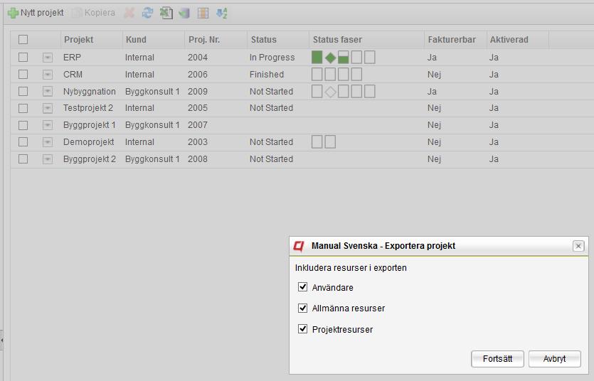Click the Byggprojekt 1 project name

(x=90, y=125)
